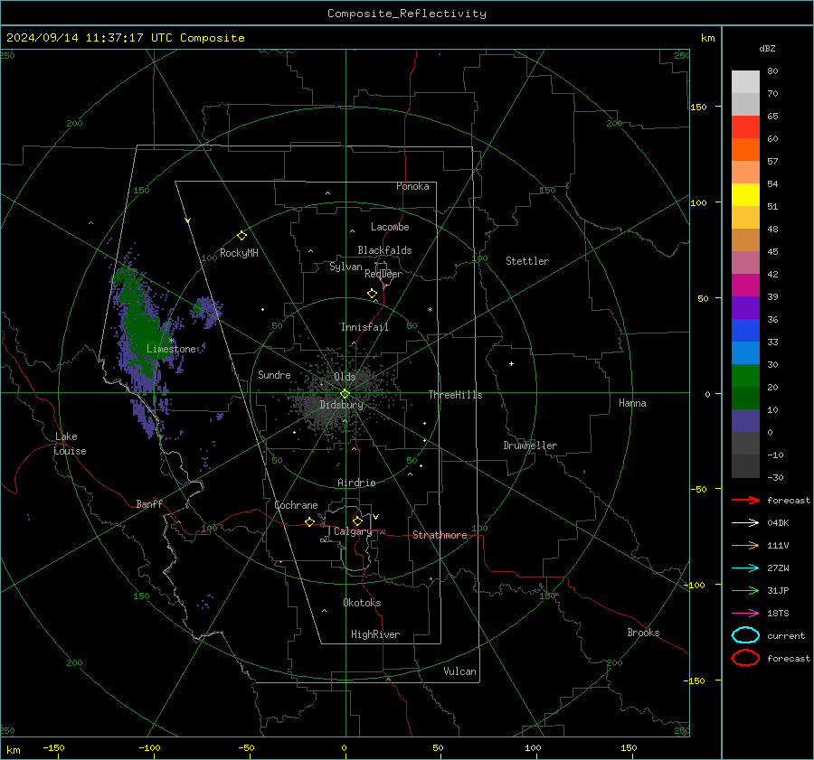Click the yellow diamond marker above Calgary label
The image size is (814, 760).
coord(357,521)
